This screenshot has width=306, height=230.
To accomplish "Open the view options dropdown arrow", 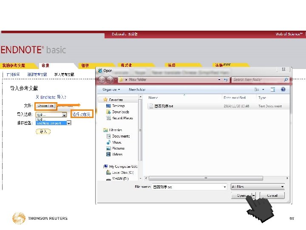I will 263,89.
